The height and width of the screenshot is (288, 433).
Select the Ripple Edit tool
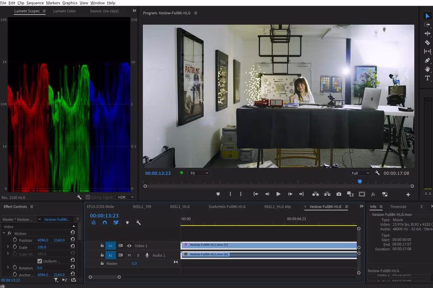coord(427,34)
